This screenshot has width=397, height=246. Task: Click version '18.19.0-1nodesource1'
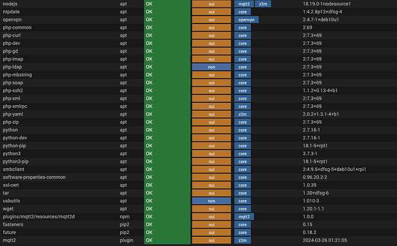327,4
